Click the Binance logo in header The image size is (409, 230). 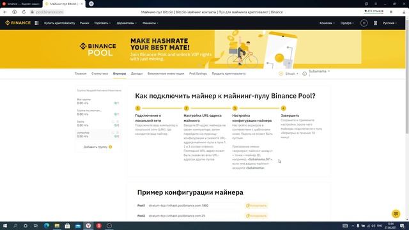tap(18, 23)
